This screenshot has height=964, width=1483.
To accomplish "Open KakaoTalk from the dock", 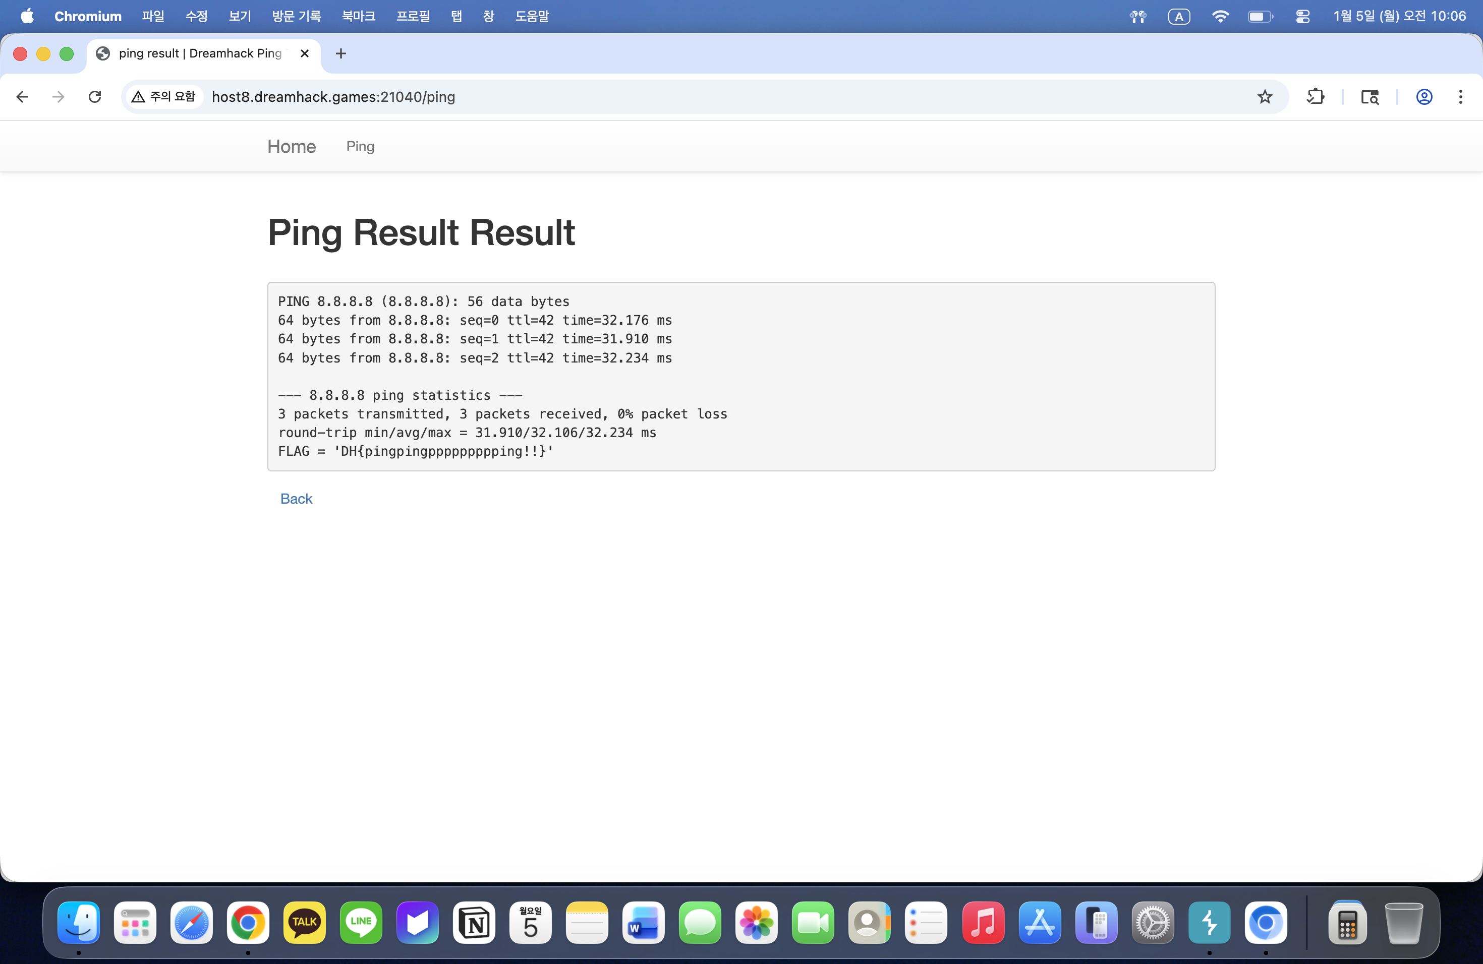I will tap(304, 922).
